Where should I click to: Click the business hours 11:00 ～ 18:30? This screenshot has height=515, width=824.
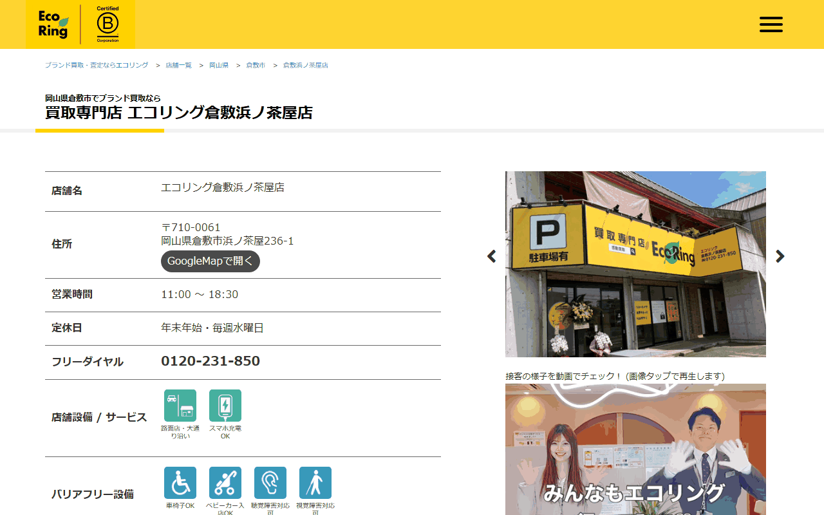click(x=200, y=294)
